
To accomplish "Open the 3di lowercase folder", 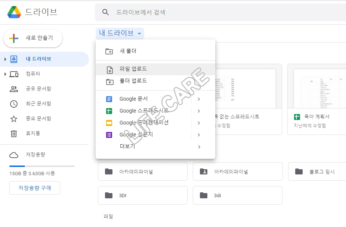I will point(238,195).
